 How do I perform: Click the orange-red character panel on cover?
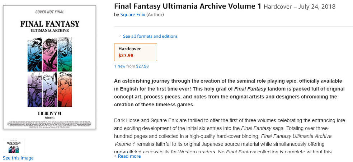point(65,89)
